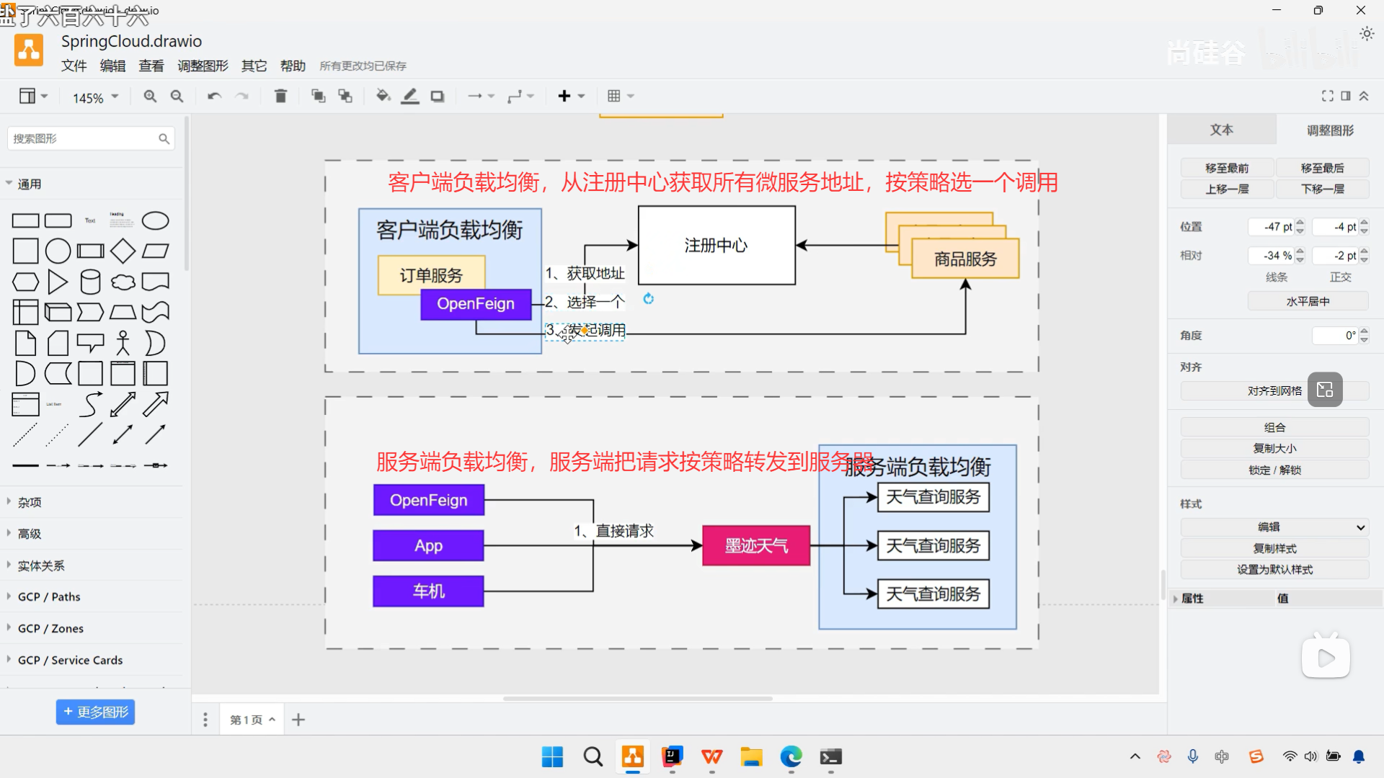
Task: Open the fill color bucket tool
Action: coord(383,96)
